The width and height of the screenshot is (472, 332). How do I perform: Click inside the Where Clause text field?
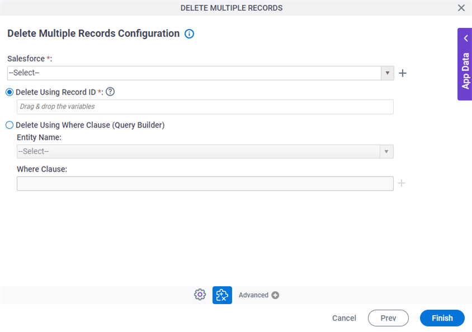205,183
